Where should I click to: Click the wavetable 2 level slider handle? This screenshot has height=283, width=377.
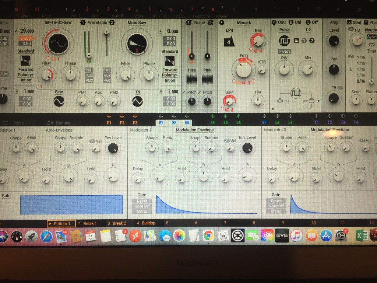(x=106, y=32)
